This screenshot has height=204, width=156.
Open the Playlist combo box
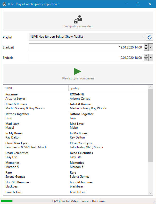coord(87,37)
